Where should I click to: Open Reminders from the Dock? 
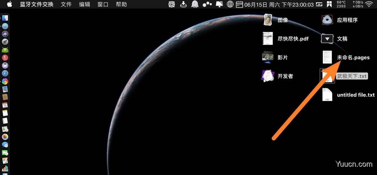tap(5, 121)
